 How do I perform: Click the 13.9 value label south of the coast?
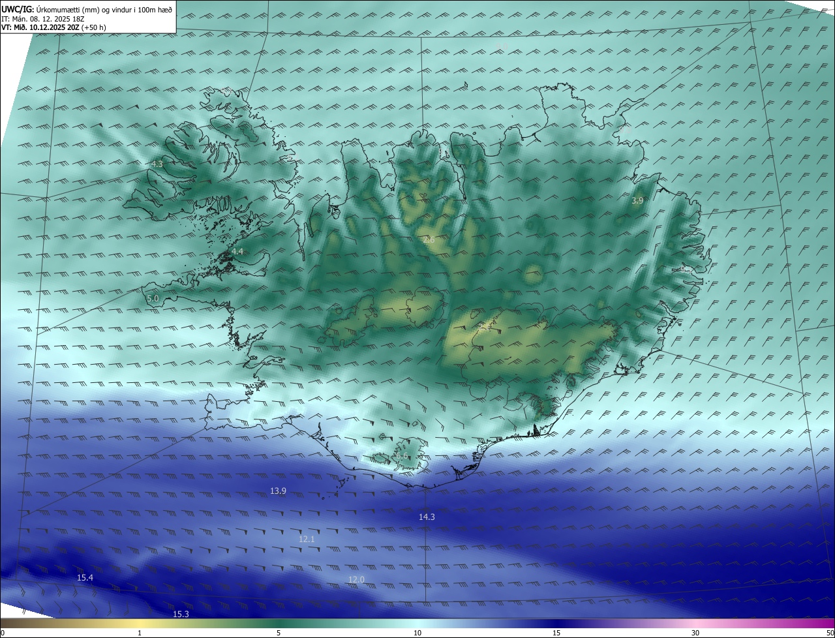(x=278, y=491)
